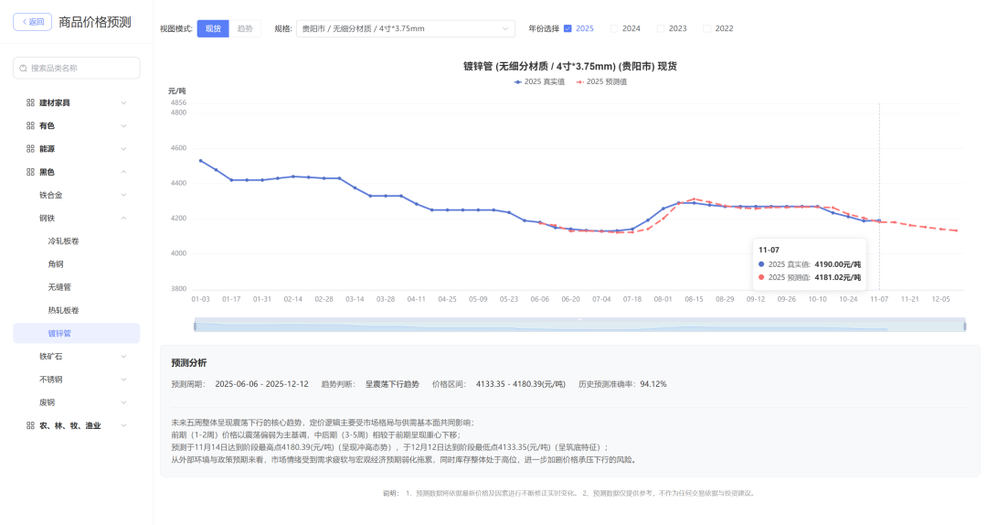The width and height of the screenshot is (987, 525).
Task: Collapse the 钢铁 category chevron
Action: pos(123,218)
